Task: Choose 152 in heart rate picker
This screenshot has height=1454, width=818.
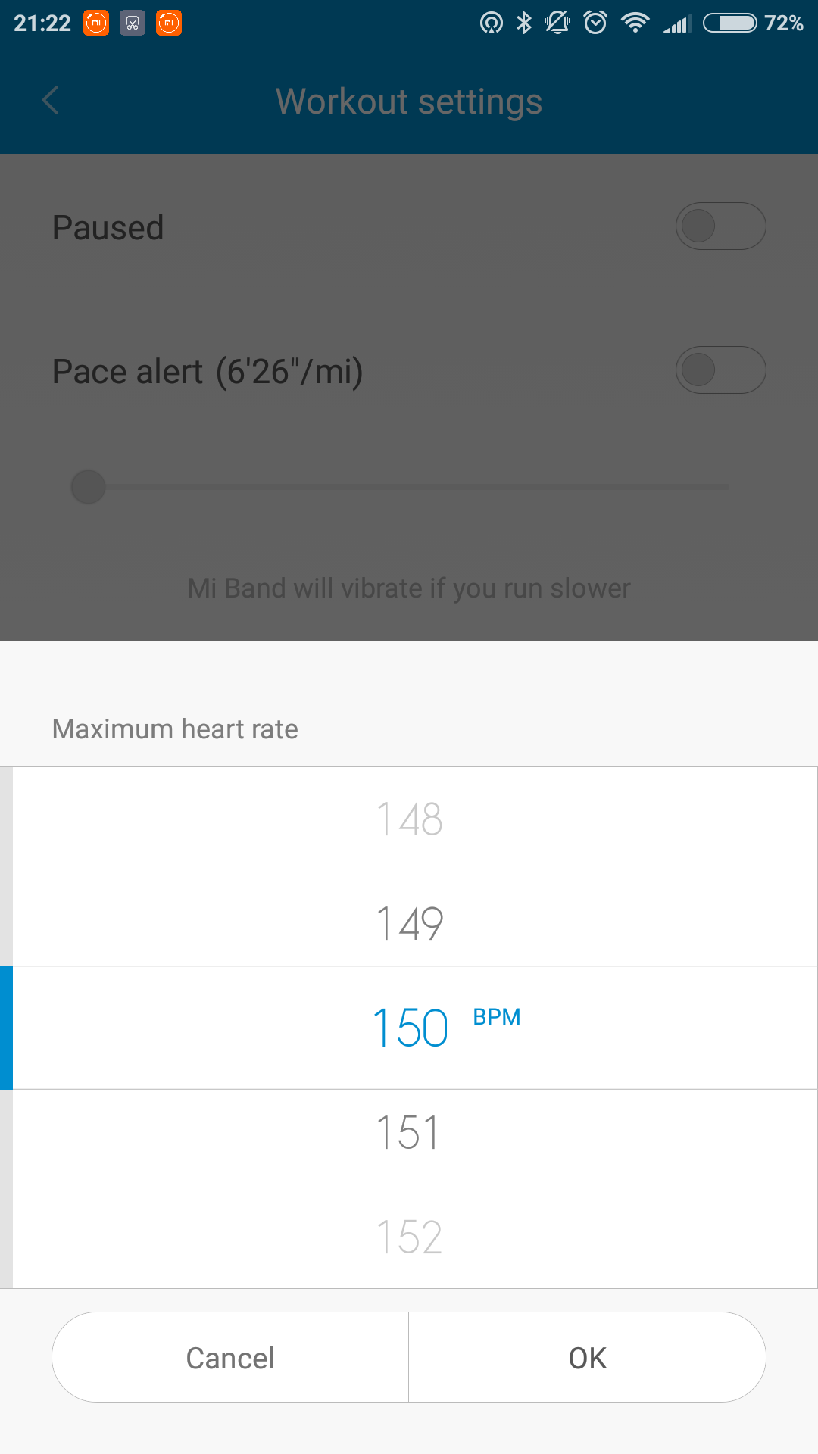Action: (x=409, y=1237)
